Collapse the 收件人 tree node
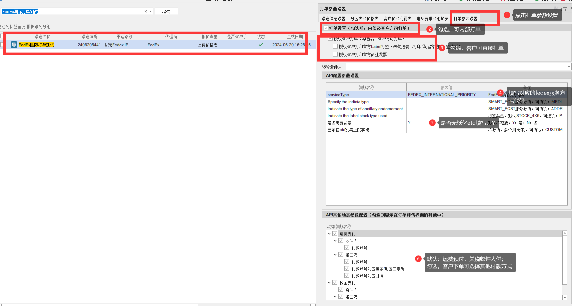The image size is (572, 306). click(335, 241)
